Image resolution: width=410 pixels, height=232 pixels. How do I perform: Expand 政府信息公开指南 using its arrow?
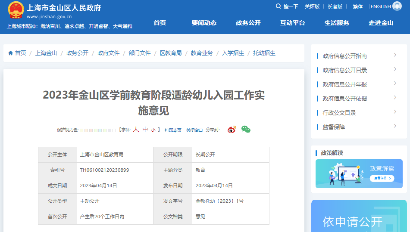pyautogui.click(x=395, y=55)
